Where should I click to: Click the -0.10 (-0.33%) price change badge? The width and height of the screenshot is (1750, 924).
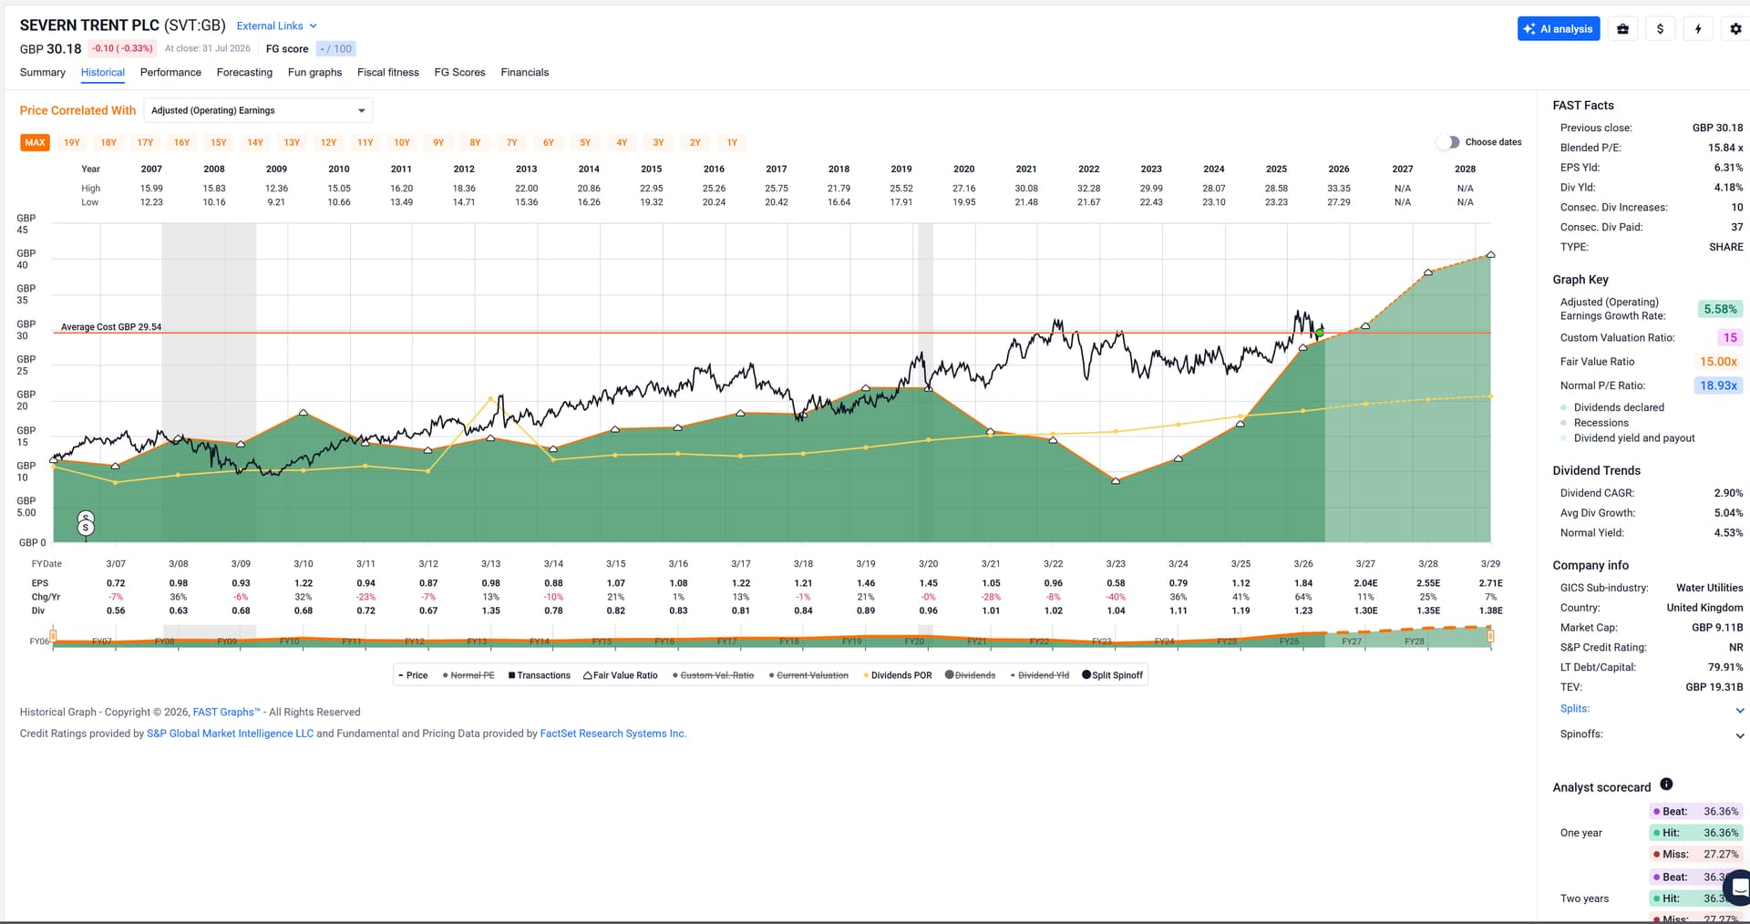123,49
